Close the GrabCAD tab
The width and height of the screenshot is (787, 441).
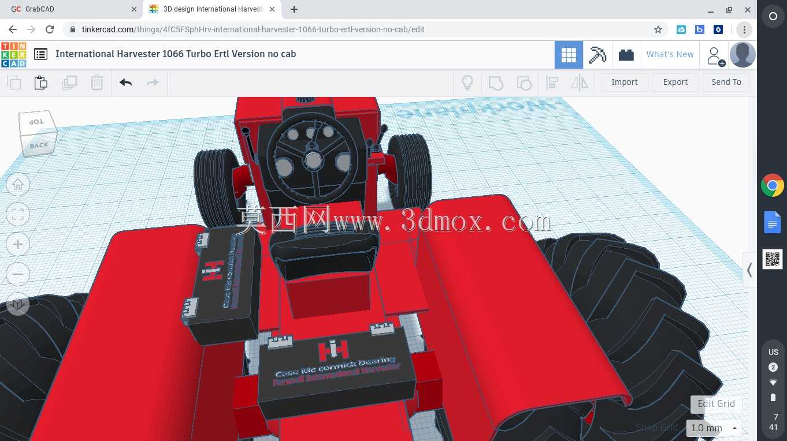point(133,9)
